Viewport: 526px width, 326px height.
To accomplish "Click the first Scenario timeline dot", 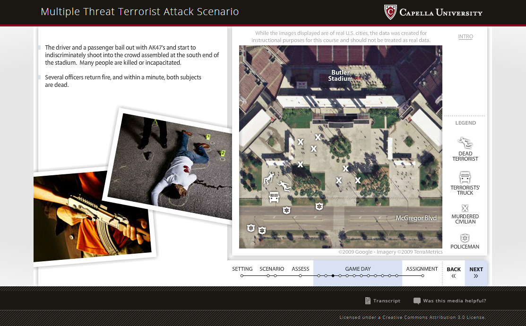I will (x=268, y=276).
